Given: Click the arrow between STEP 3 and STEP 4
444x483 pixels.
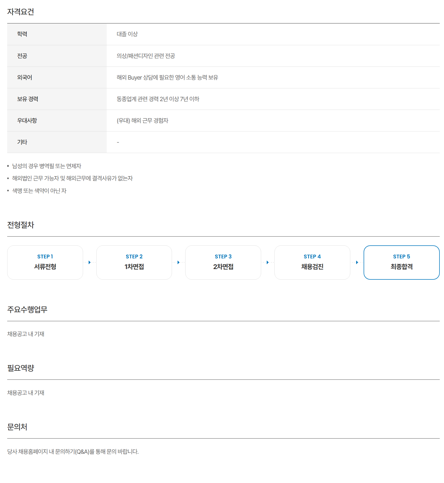Looking at the screenshot, I should pyautogui.click(x=268, y=262).
